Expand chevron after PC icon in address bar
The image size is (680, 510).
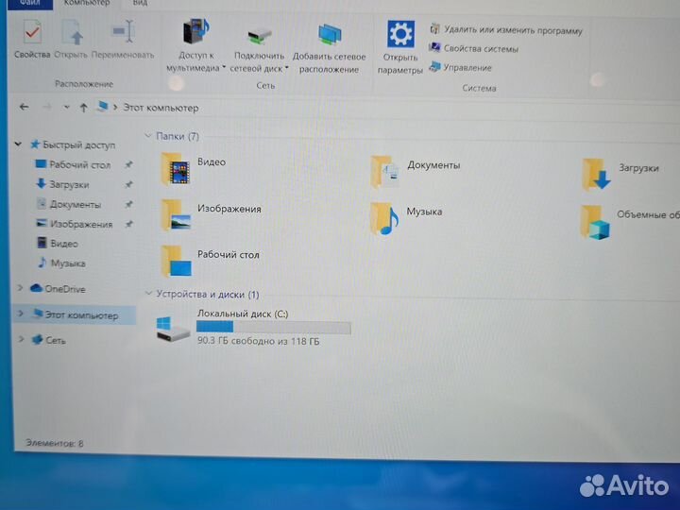(x=115, y=107)
